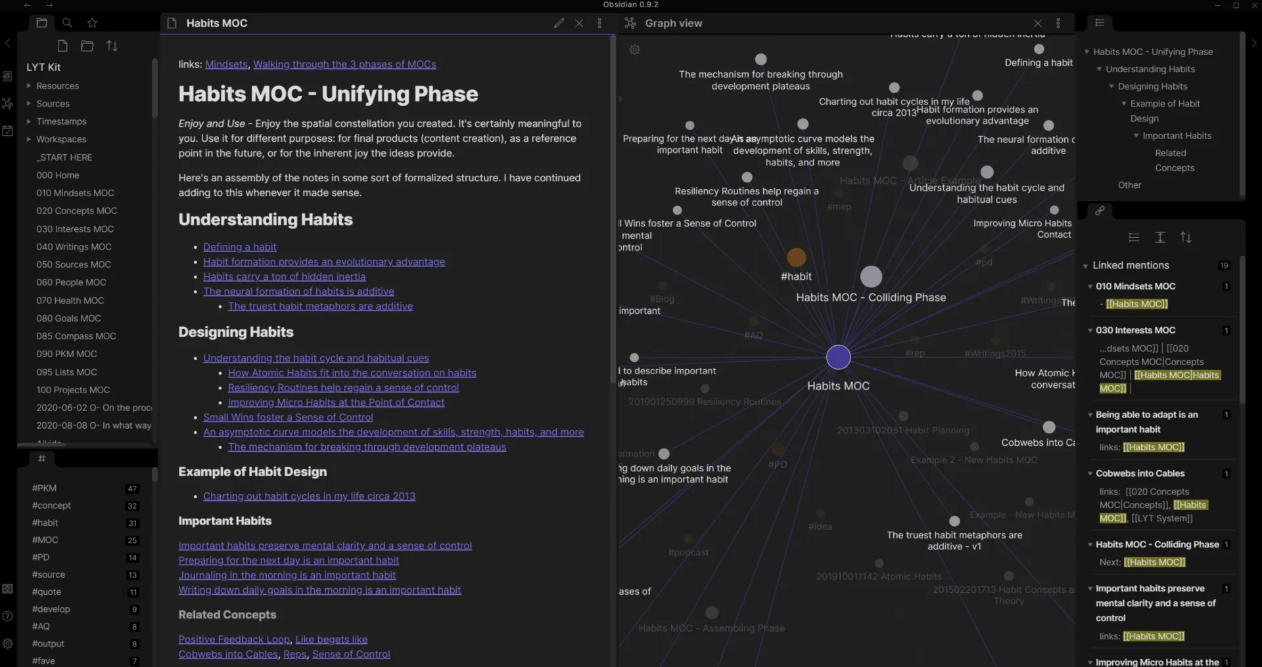Viewport: 1262px width, 667px height.
Task: Collapse the Linked mentions section
Action: [x=1085, y=266]
